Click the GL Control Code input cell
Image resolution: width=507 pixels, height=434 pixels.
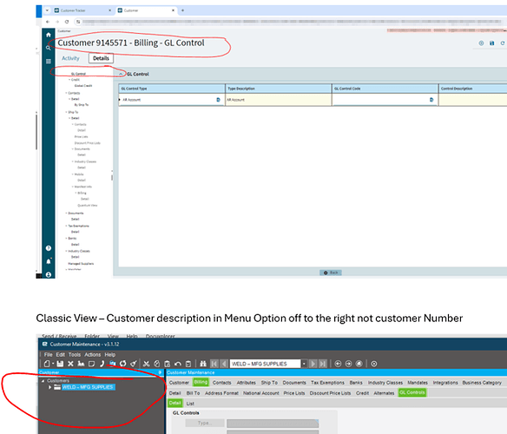coord(385,100)
